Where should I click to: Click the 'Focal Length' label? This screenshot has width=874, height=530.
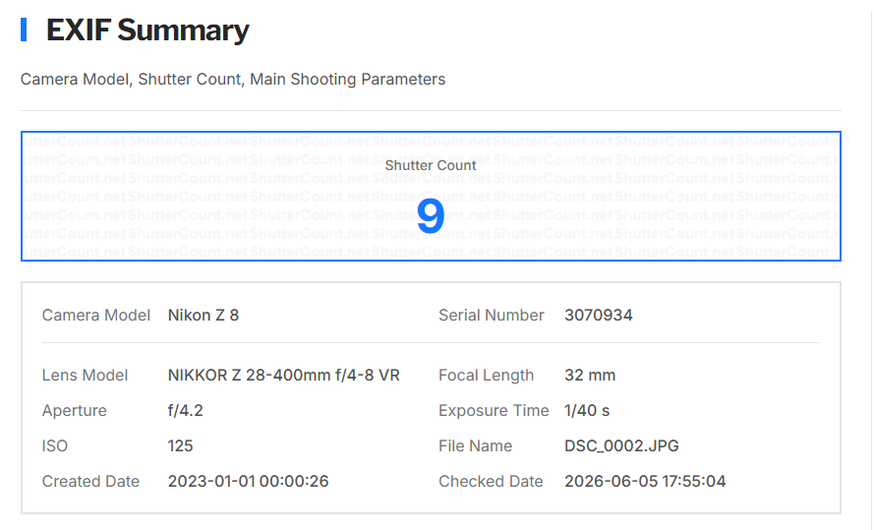(x=486, y=376)
